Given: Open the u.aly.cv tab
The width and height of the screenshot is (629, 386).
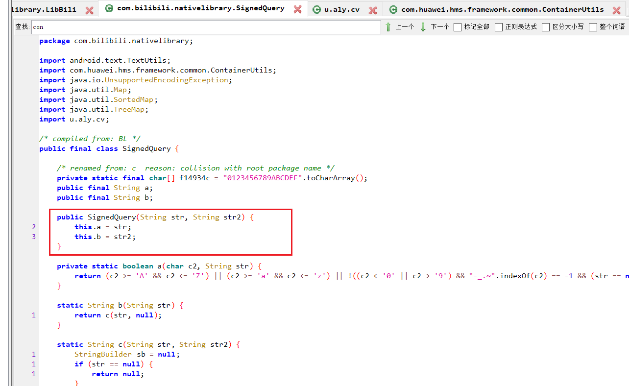Looking at the screenshot, I should [342, 9].
